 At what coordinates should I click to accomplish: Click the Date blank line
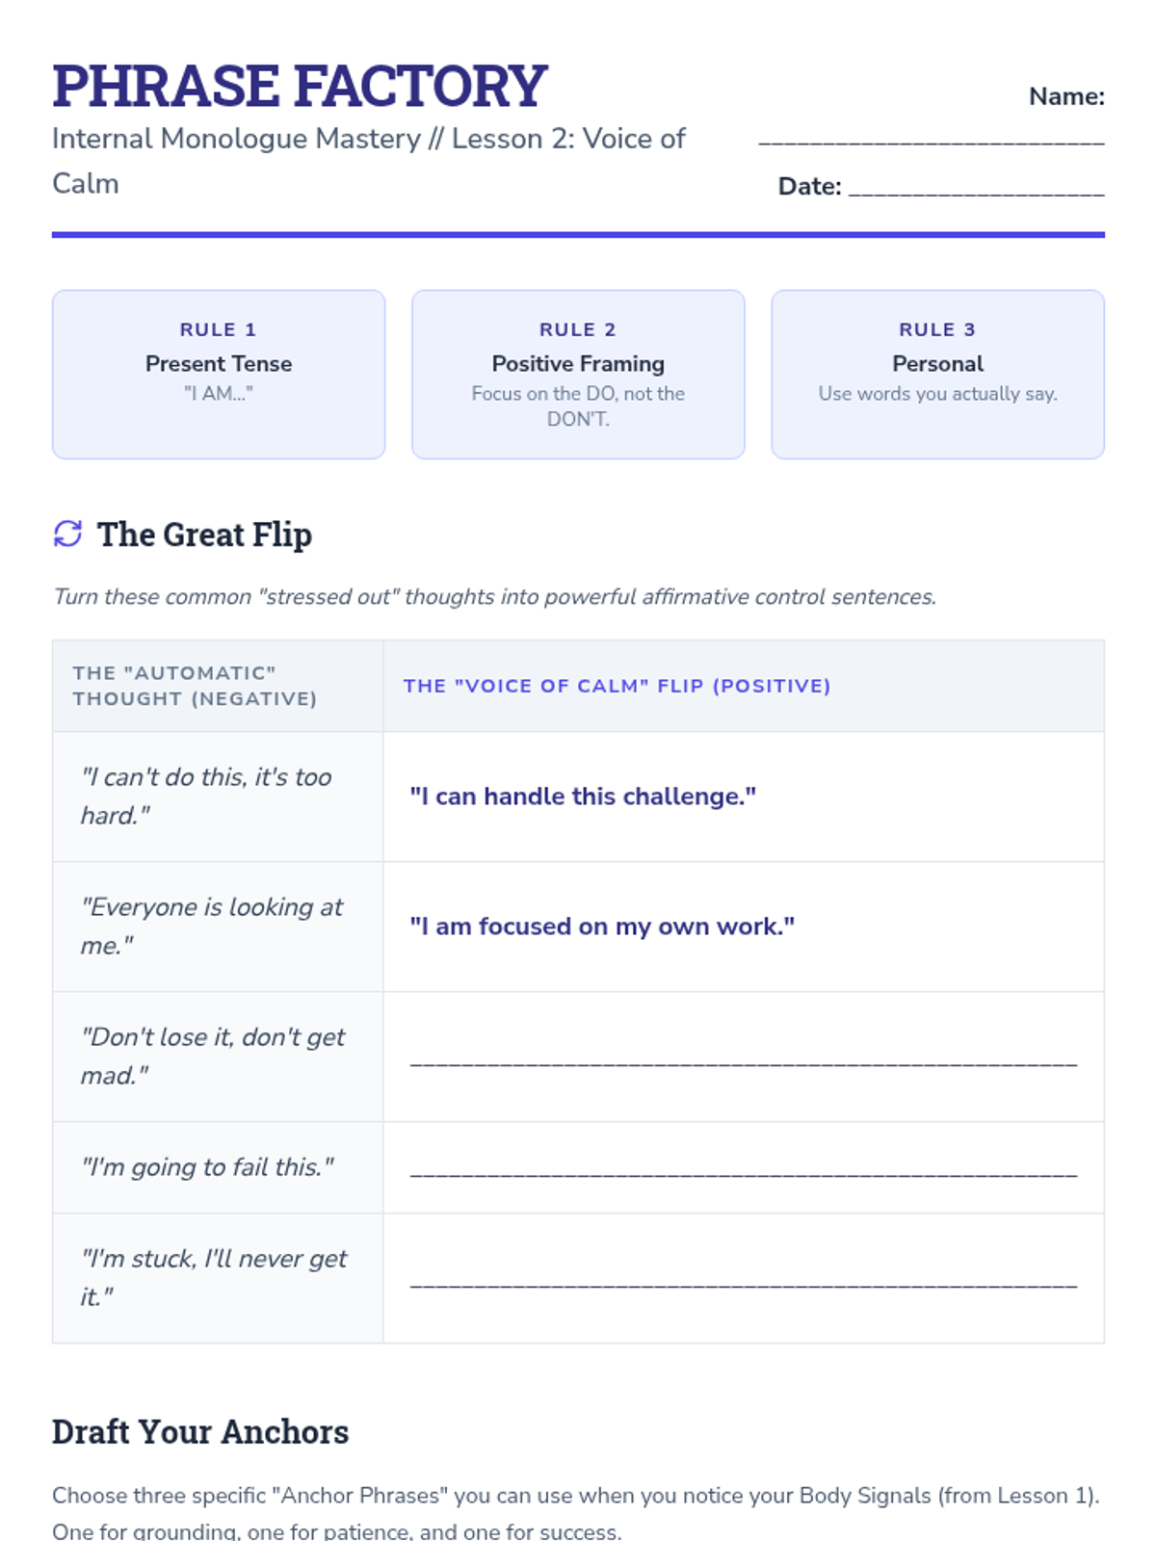click(x=976, y=191)
